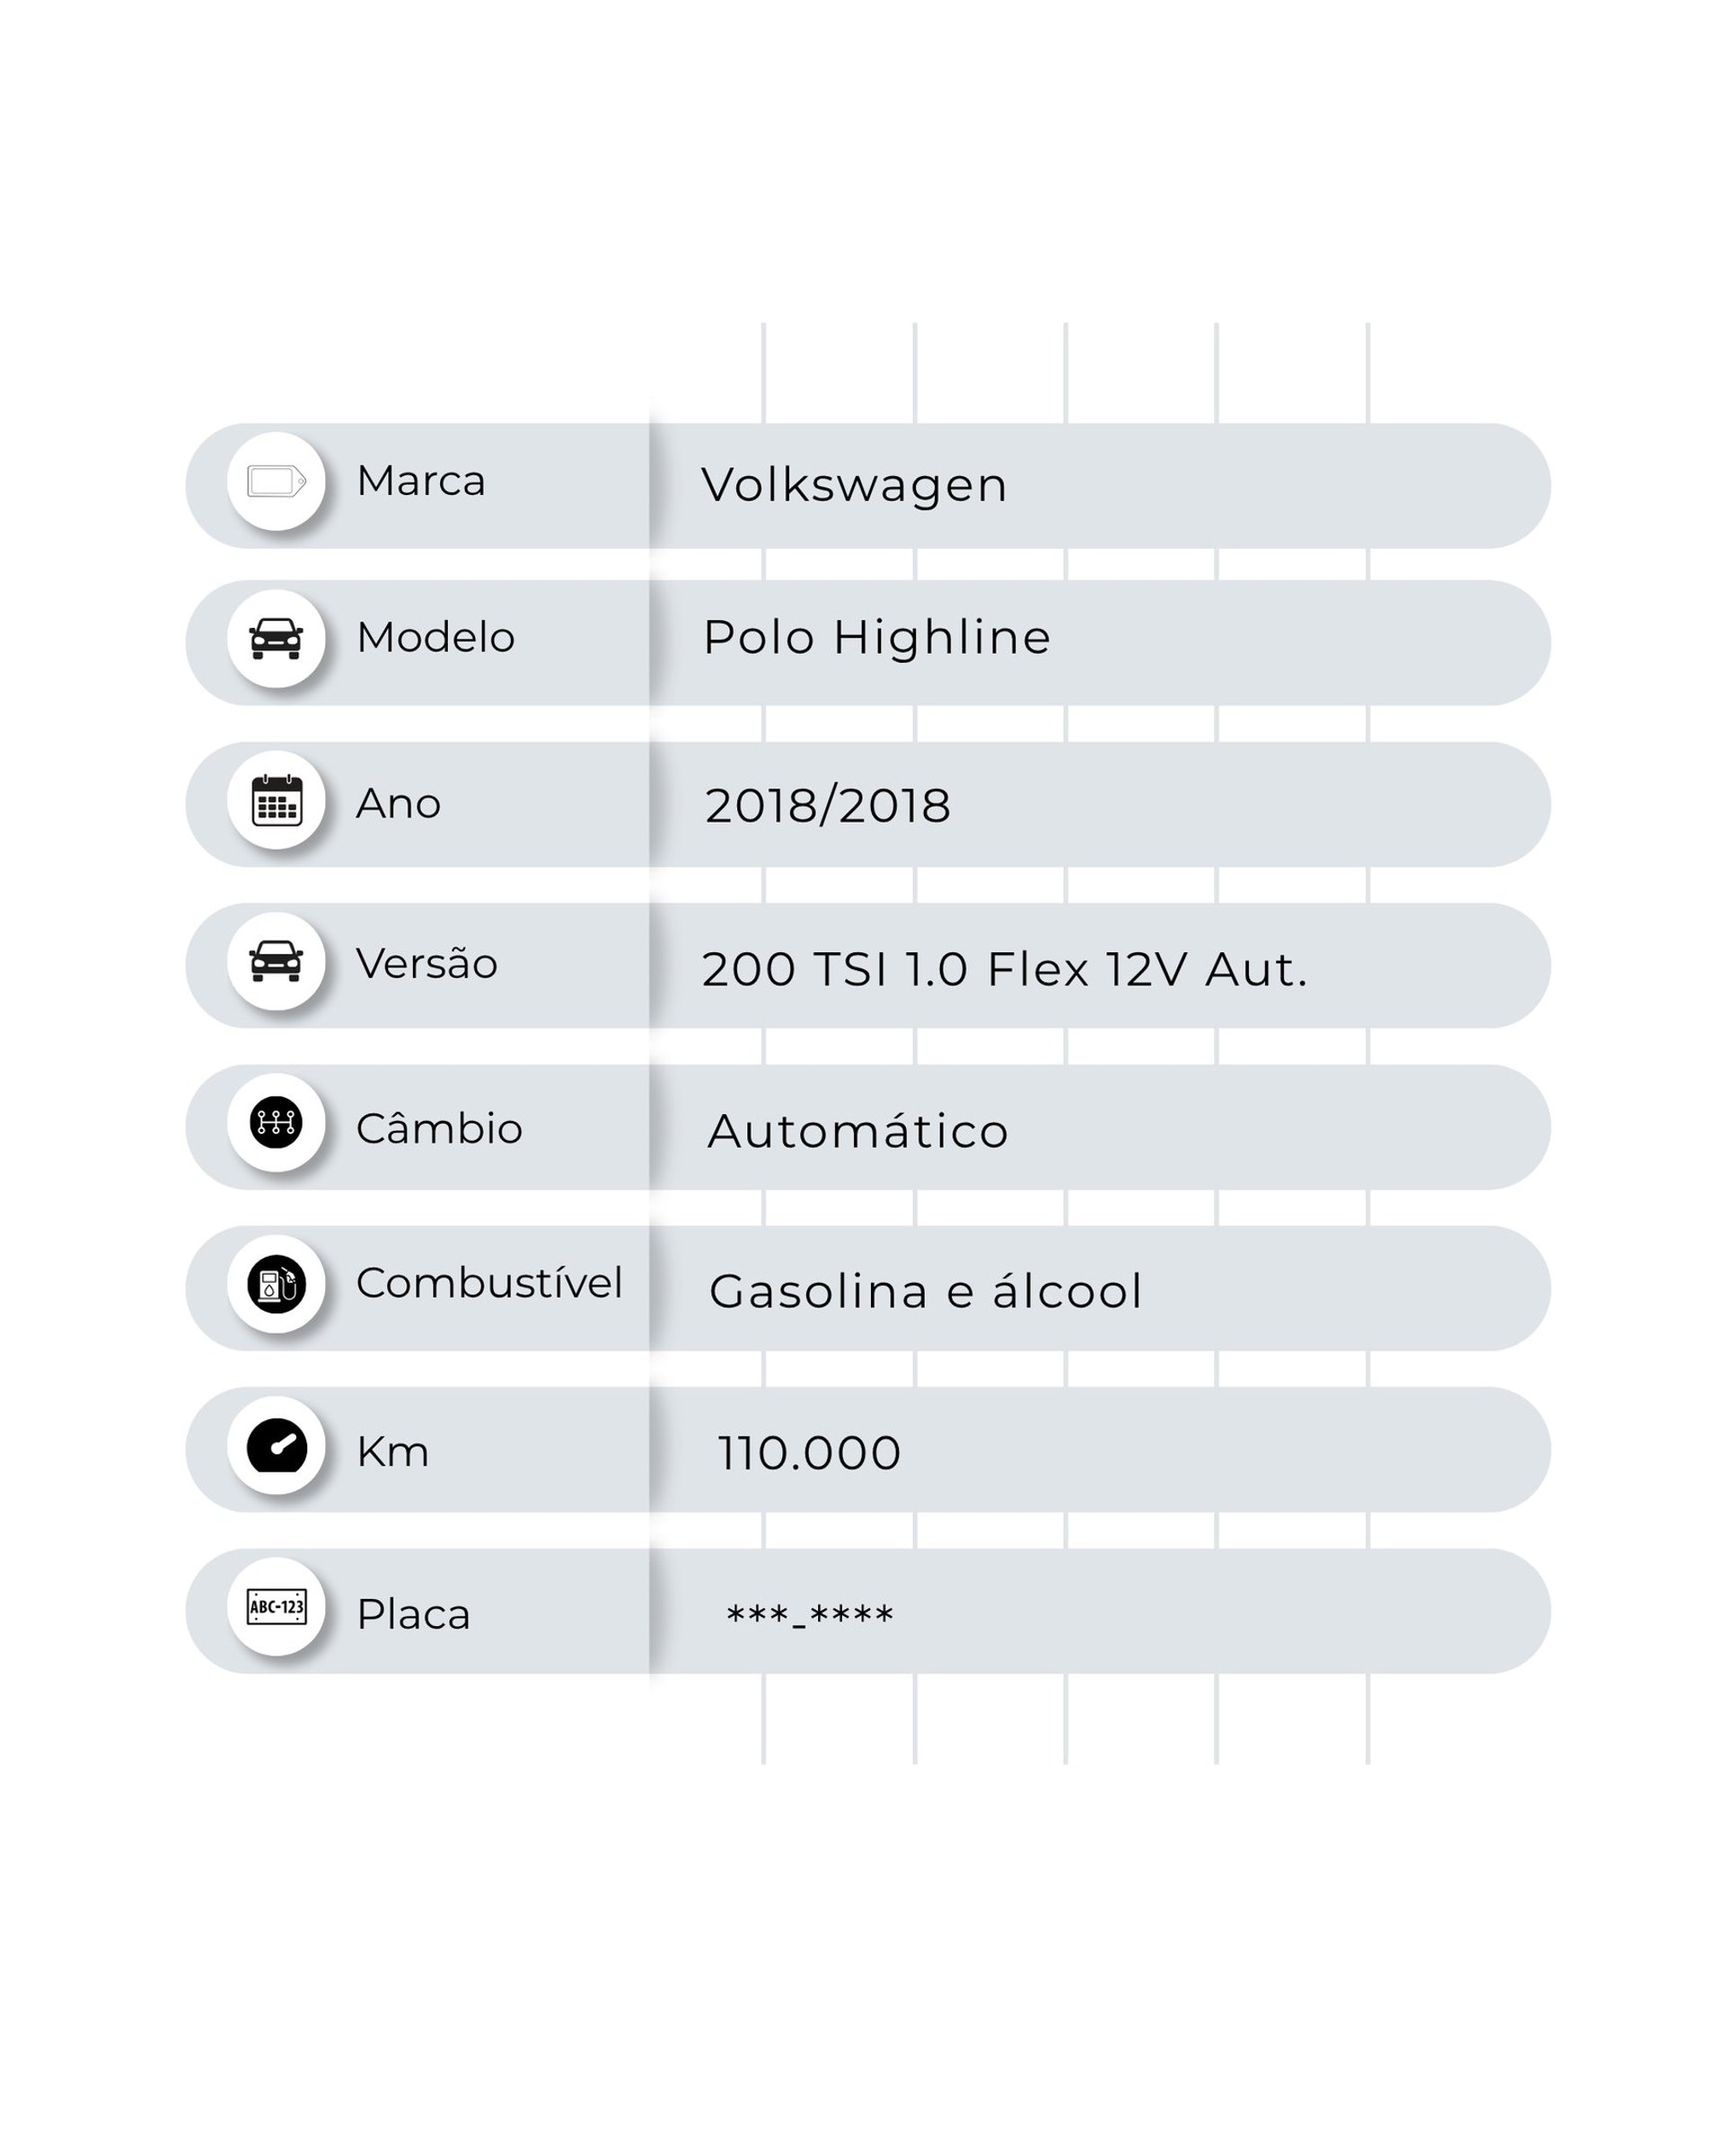Click the 2018/2018 year value
The width and height of the screenshot is (1724, 2156).
pos(828,806)
